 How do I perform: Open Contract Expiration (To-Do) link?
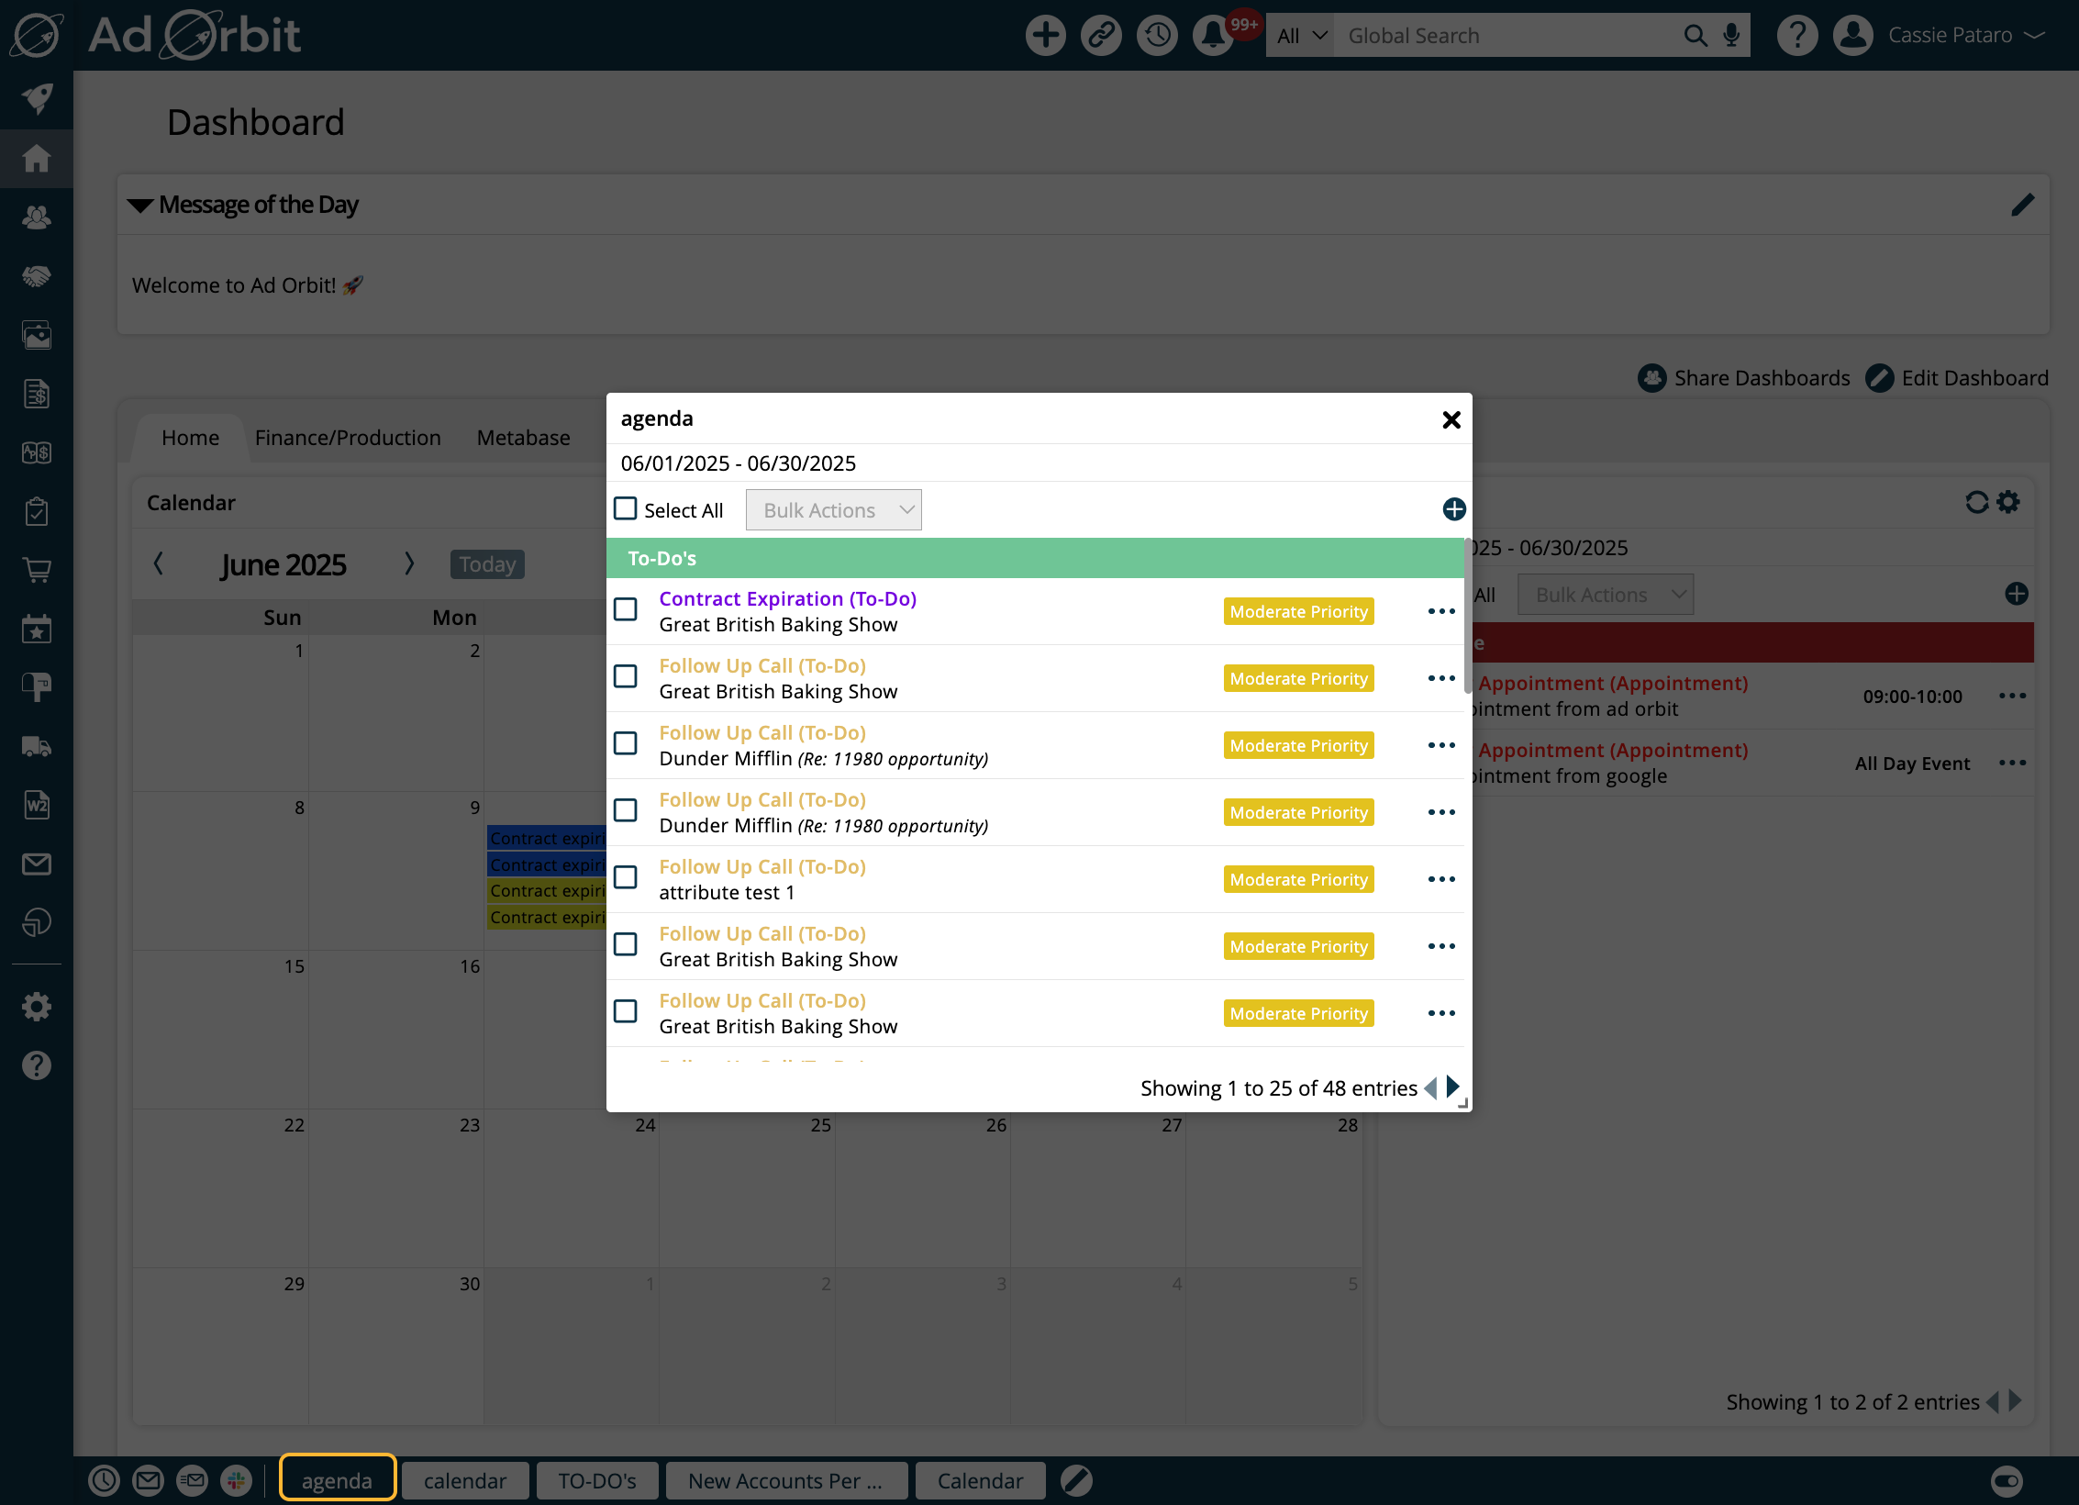(787, 598)
